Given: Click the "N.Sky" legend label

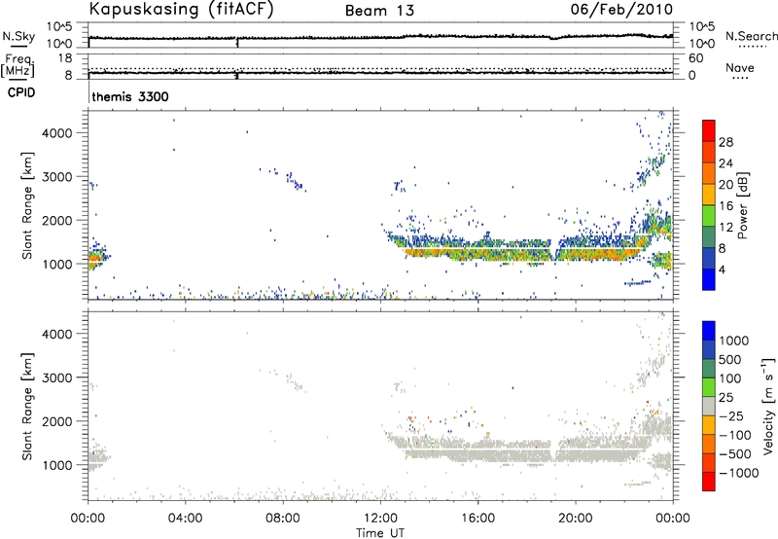Looking at the screenshot, I should coord(18,36).
